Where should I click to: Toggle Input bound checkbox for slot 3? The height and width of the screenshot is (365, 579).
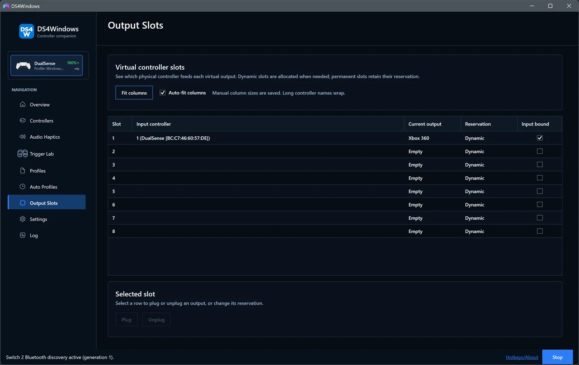pos(540,165)
